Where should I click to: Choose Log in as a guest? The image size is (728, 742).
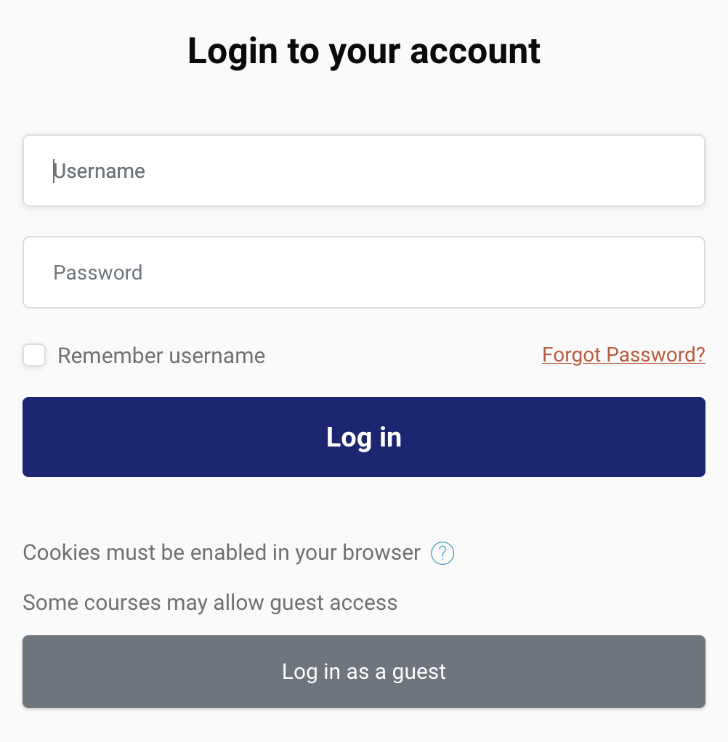pos(363,672)
